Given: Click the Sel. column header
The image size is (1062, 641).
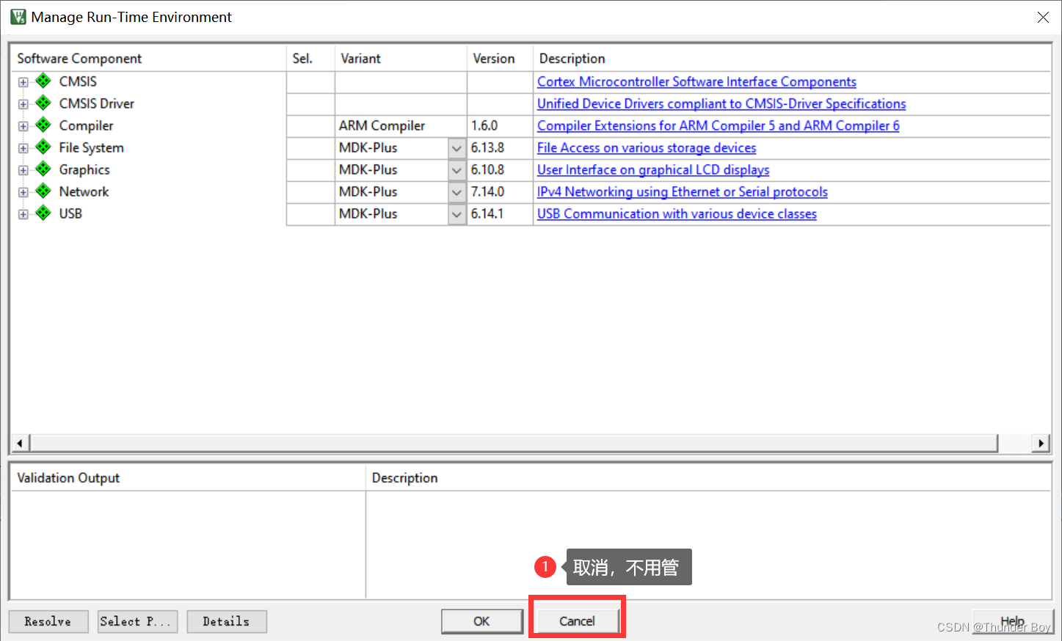Looking at the screenshot, I should pyautogui.click(x=310, y=58).
